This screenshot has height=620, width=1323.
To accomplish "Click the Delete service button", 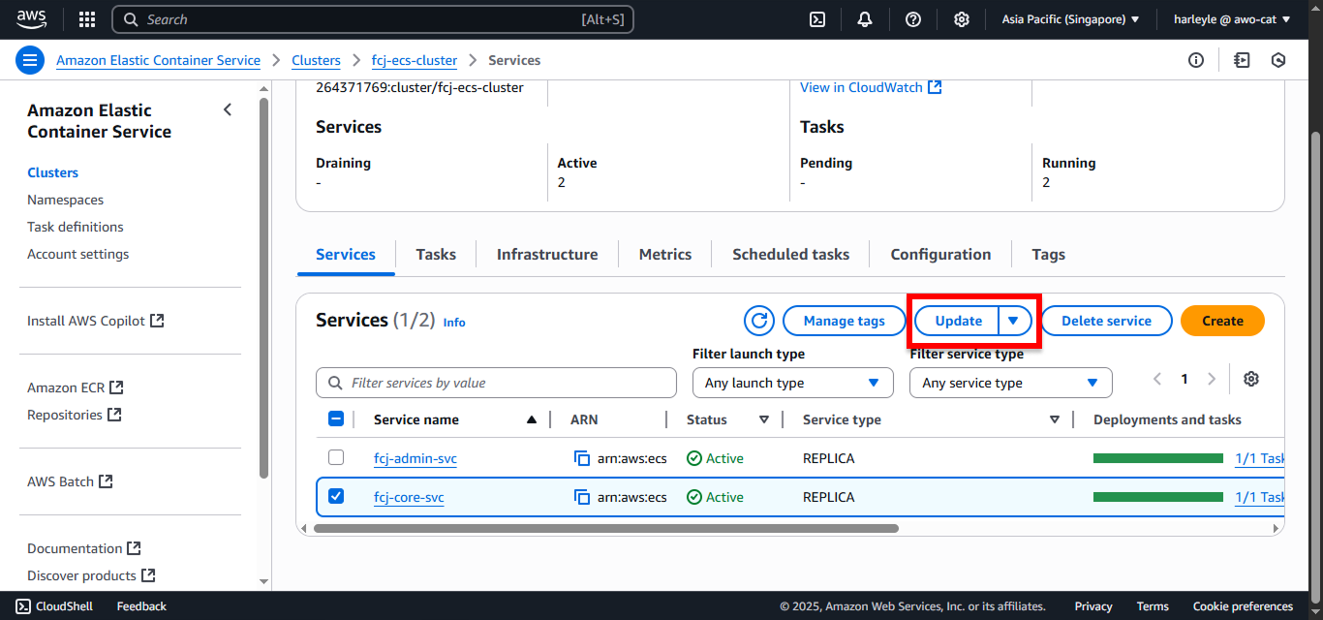I will pos(1106,321).
